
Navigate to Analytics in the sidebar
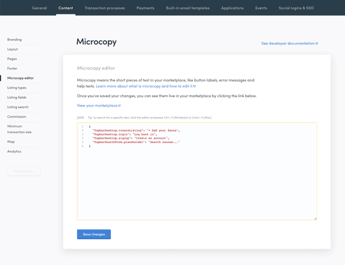pyautogui.click(x=14, y=151)
